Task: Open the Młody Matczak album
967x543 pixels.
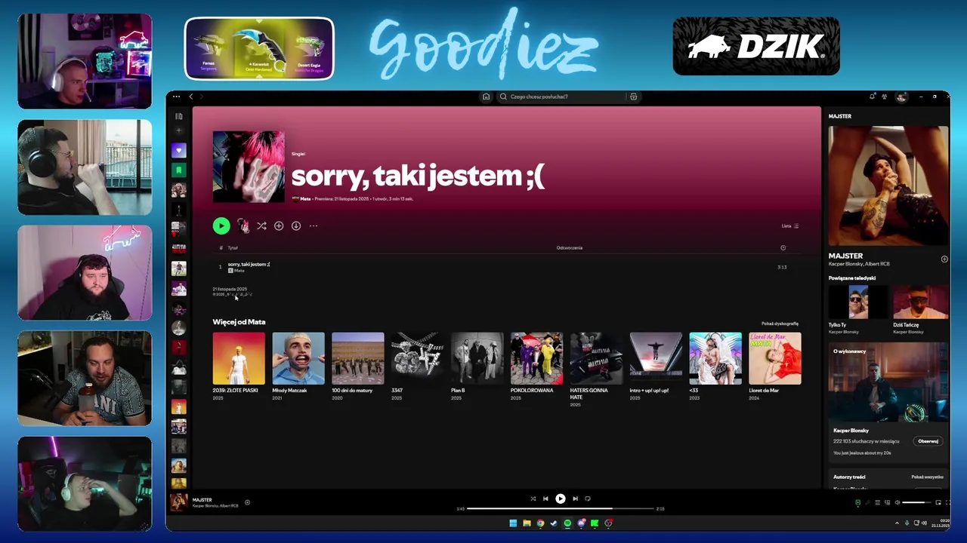Action: [x=298, y=367]
